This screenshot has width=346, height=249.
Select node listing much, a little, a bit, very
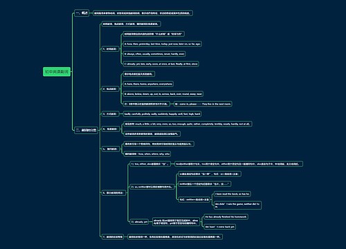tap(188, 124)
